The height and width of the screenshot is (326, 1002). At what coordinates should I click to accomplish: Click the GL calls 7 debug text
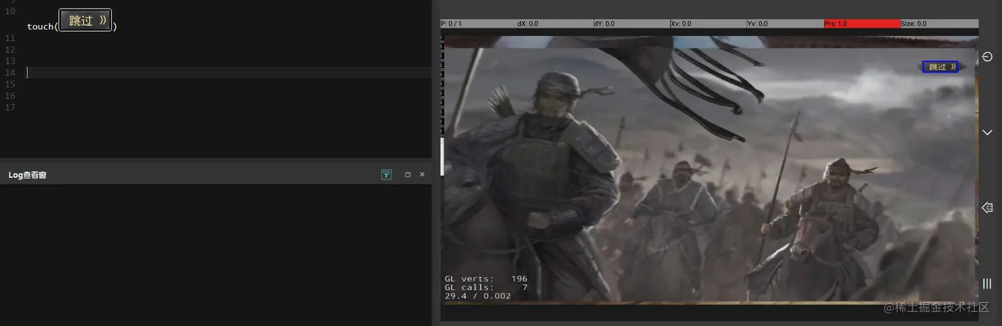pos(486,288)
